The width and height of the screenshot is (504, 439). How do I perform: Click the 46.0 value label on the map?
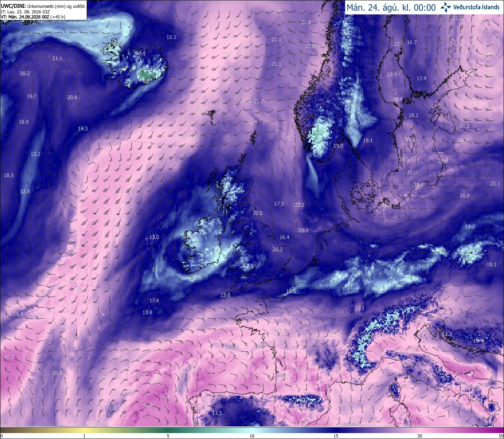[147, 405]
